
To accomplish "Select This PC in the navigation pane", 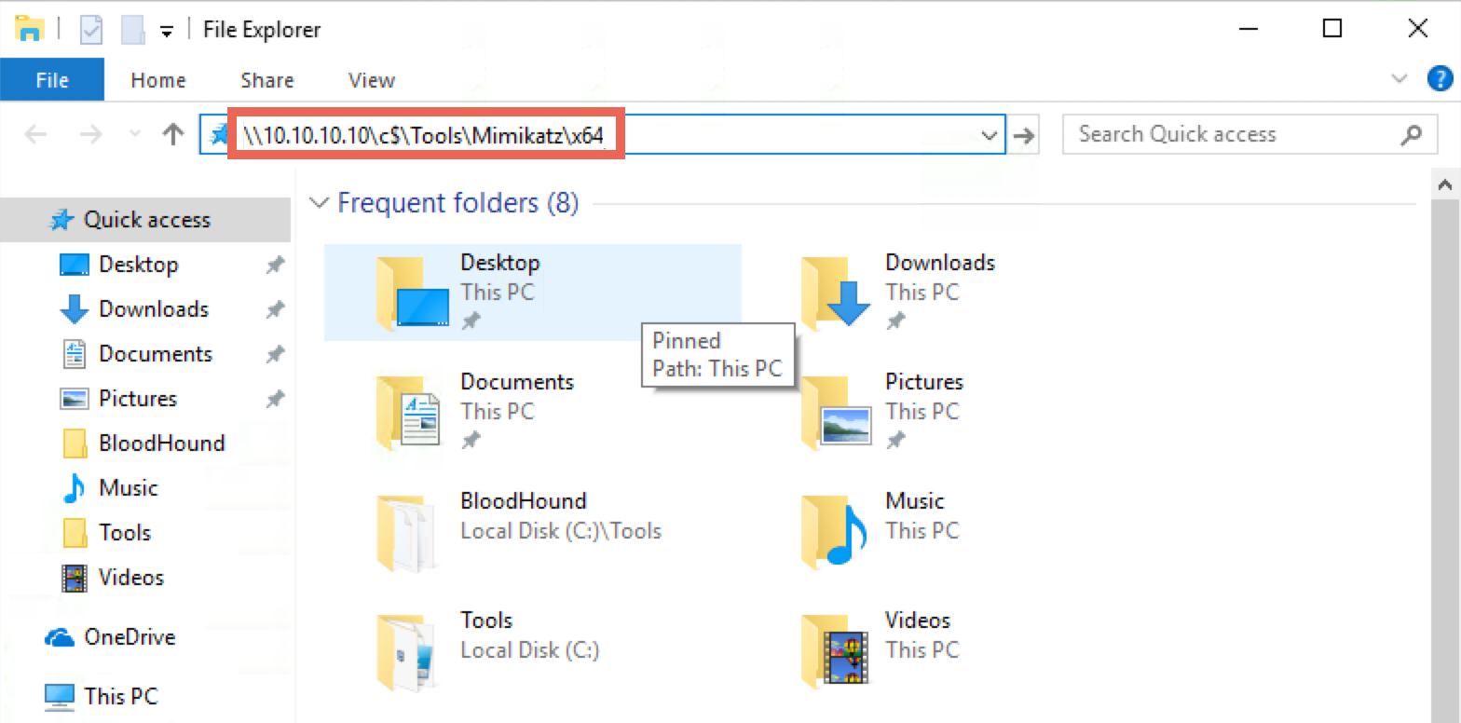I will click(120, 696).
